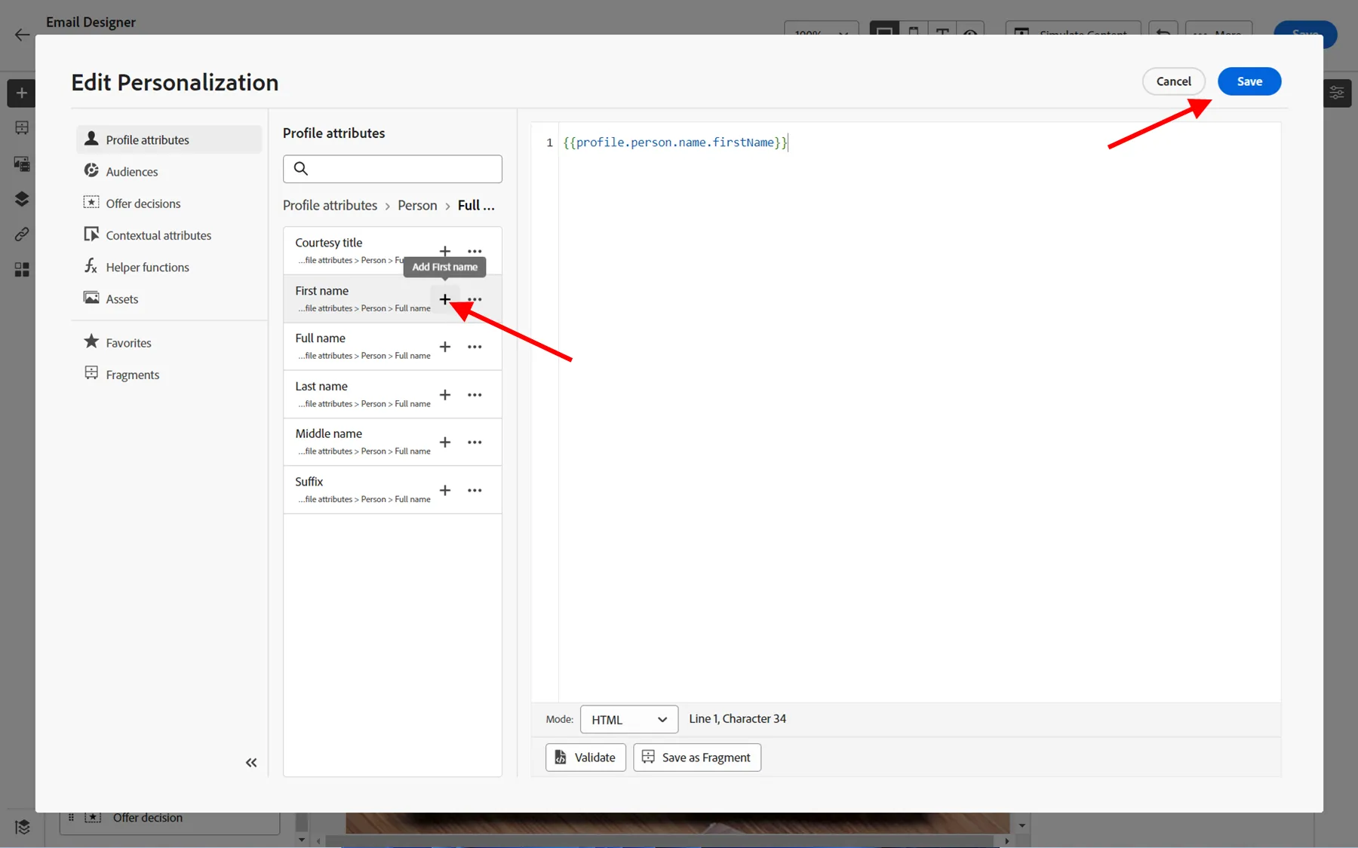Open more options for Suffix
Screen dimensions: 1358x848
coord(475,490)
